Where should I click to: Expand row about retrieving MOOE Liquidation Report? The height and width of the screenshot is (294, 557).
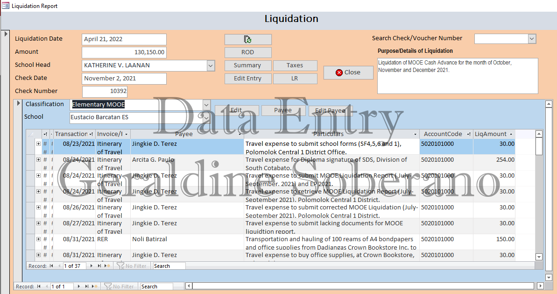[38, 191]
